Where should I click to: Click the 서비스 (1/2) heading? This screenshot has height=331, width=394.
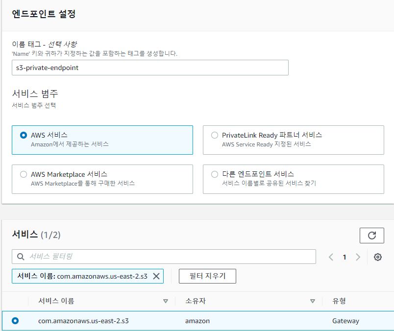tap(36, 235)
